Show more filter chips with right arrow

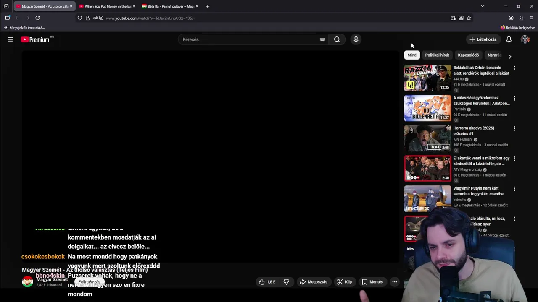(x=510, y=56)
